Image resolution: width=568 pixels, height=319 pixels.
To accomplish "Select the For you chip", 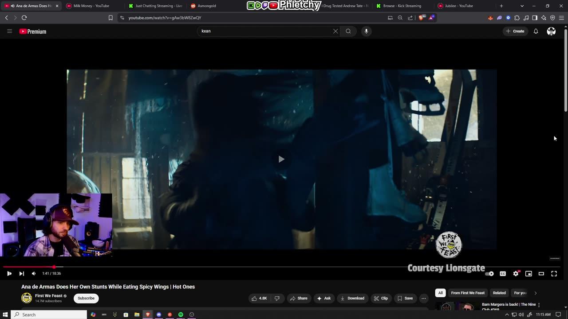I will 520,293.
